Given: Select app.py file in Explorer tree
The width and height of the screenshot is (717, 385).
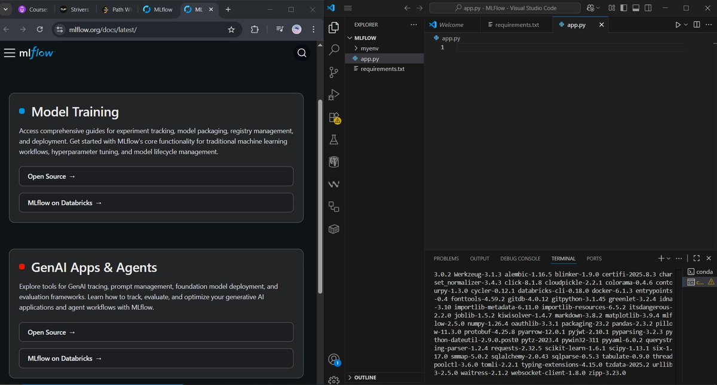Looking at the screenshot, I should 385,58.
